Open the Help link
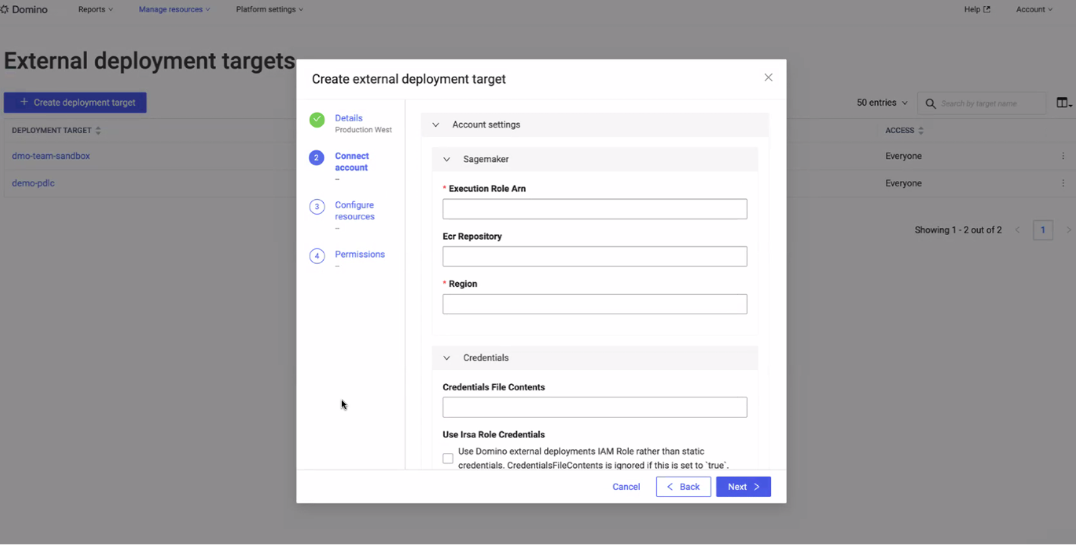Screen dimensions: 1076x545 pos(977,9)
